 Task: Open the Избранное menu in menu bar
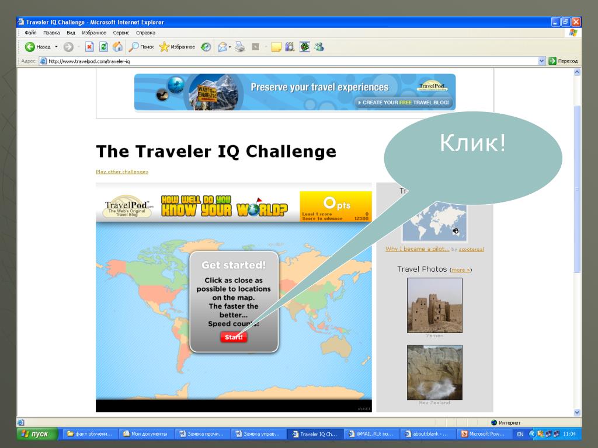(x=94, y=33)
